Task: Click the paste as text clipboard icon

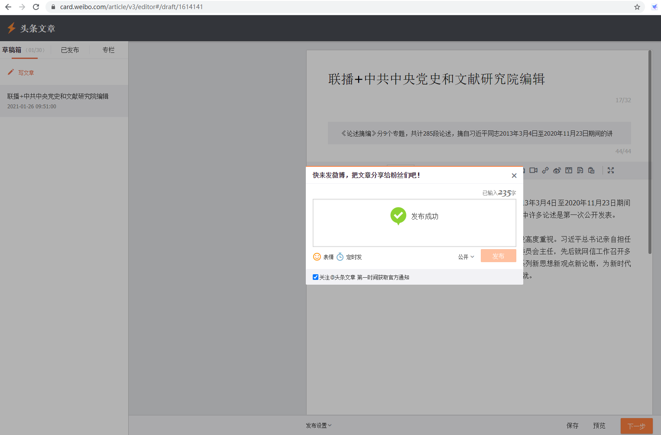Action: pos(591,170)
